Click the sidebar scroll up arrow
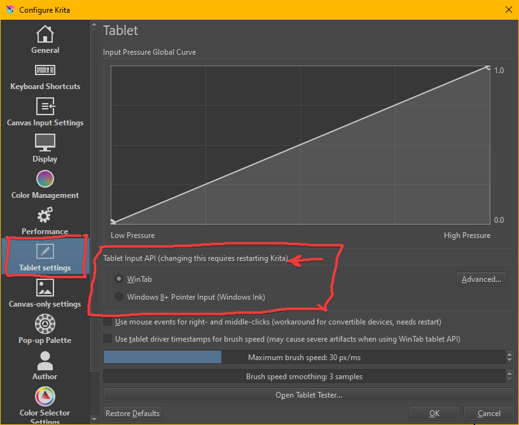519x425 pixels. (x=94, y=24)
